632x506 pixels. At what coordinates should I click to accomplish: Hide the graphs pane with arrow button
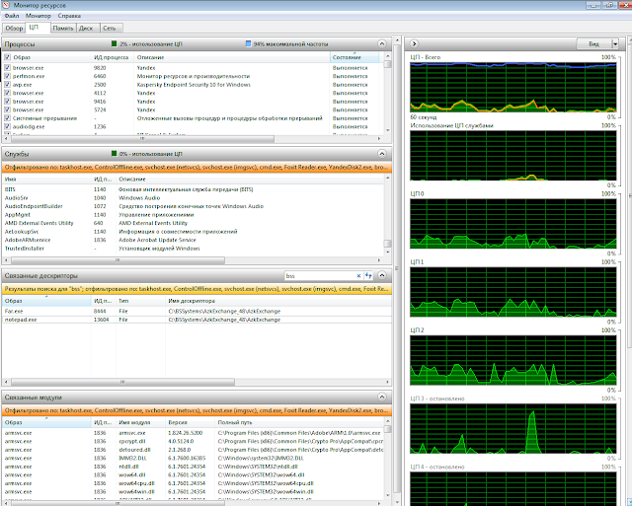414,43
